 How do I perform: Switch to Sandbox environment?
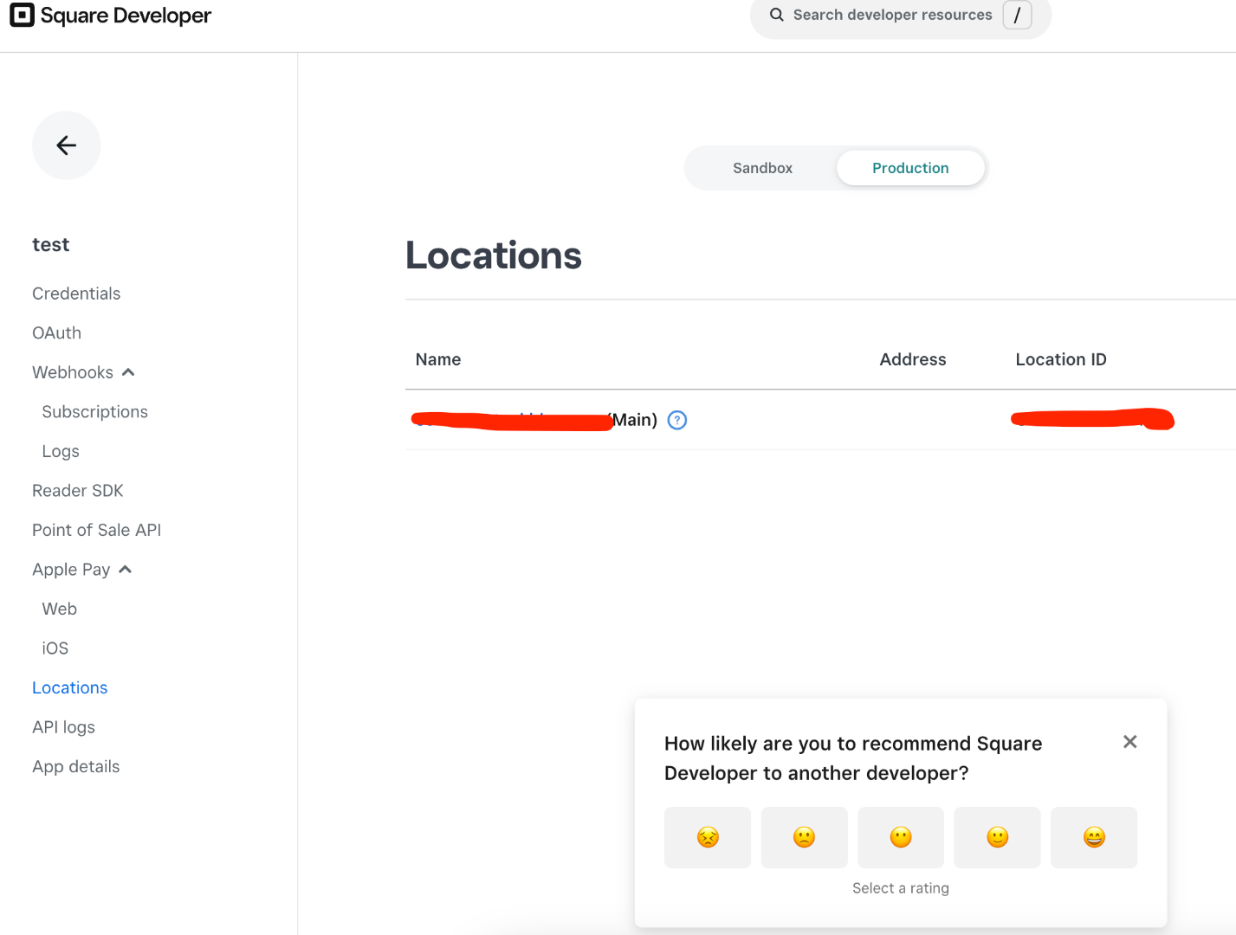pos(762,168)
